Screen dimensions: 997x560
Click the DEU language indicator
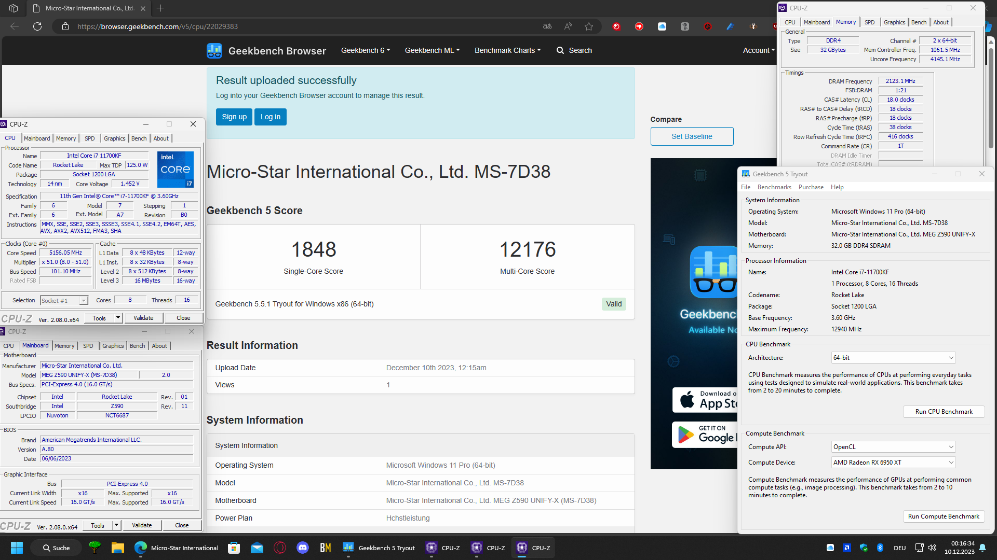click(x=899, y=548)
